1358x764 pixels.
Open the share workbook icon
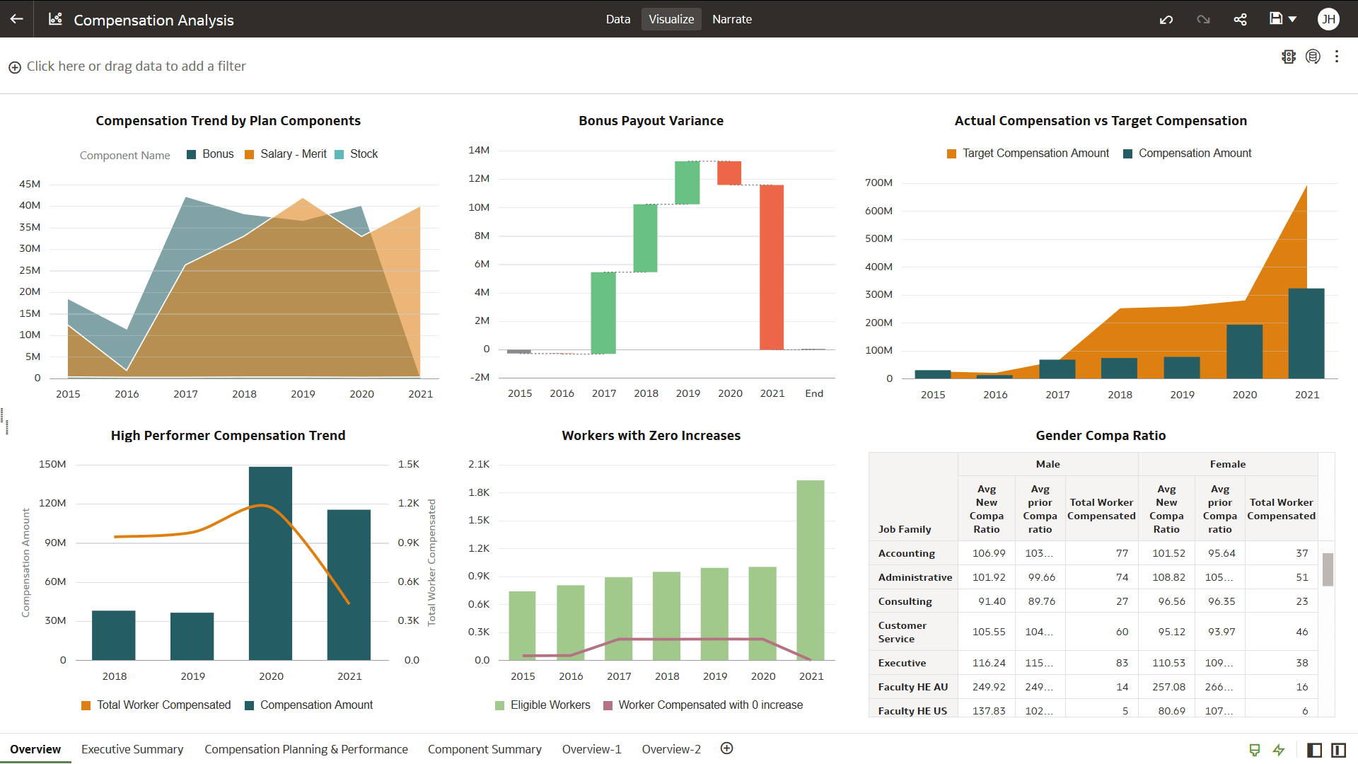tap(1240, 19)
